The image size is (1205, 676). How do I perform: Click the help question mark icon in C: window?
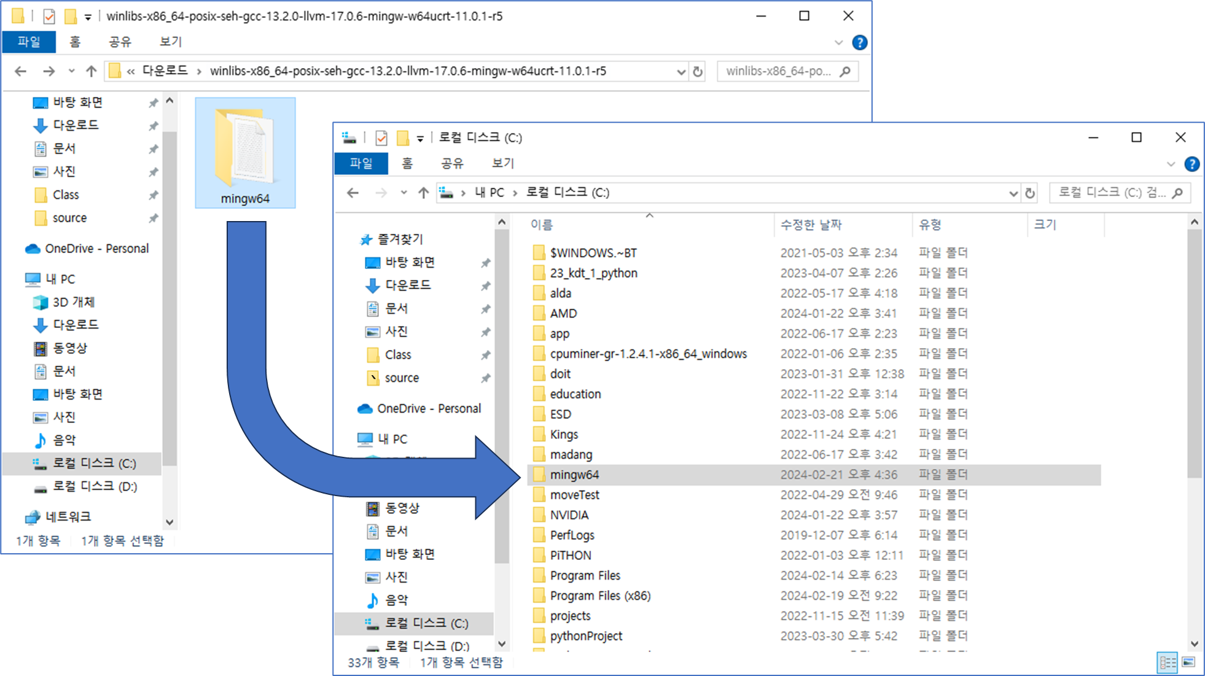point(1191,164)
